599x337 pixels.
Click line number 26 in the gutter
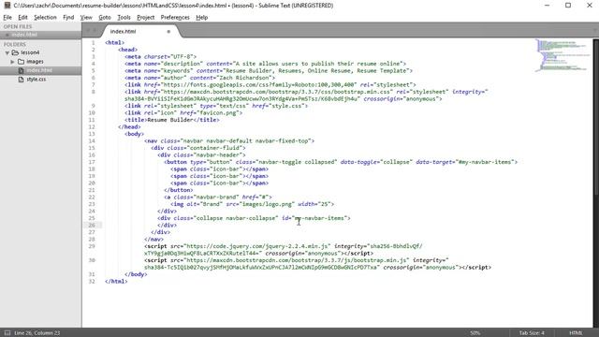(x=92, y=225)
